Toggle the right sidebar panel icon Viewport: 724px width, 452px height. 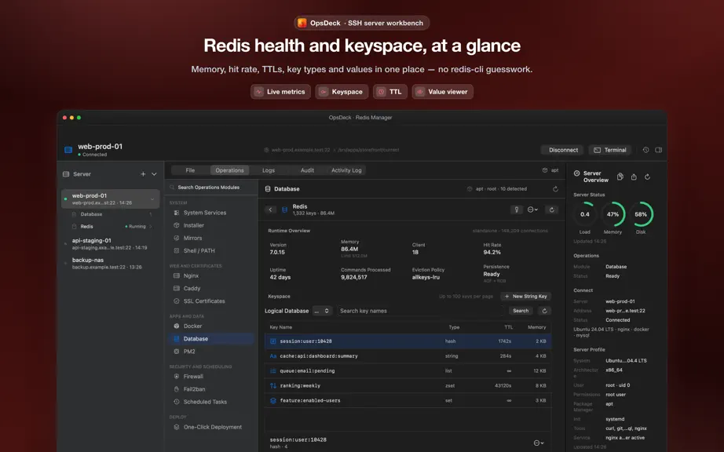point(659,150)
